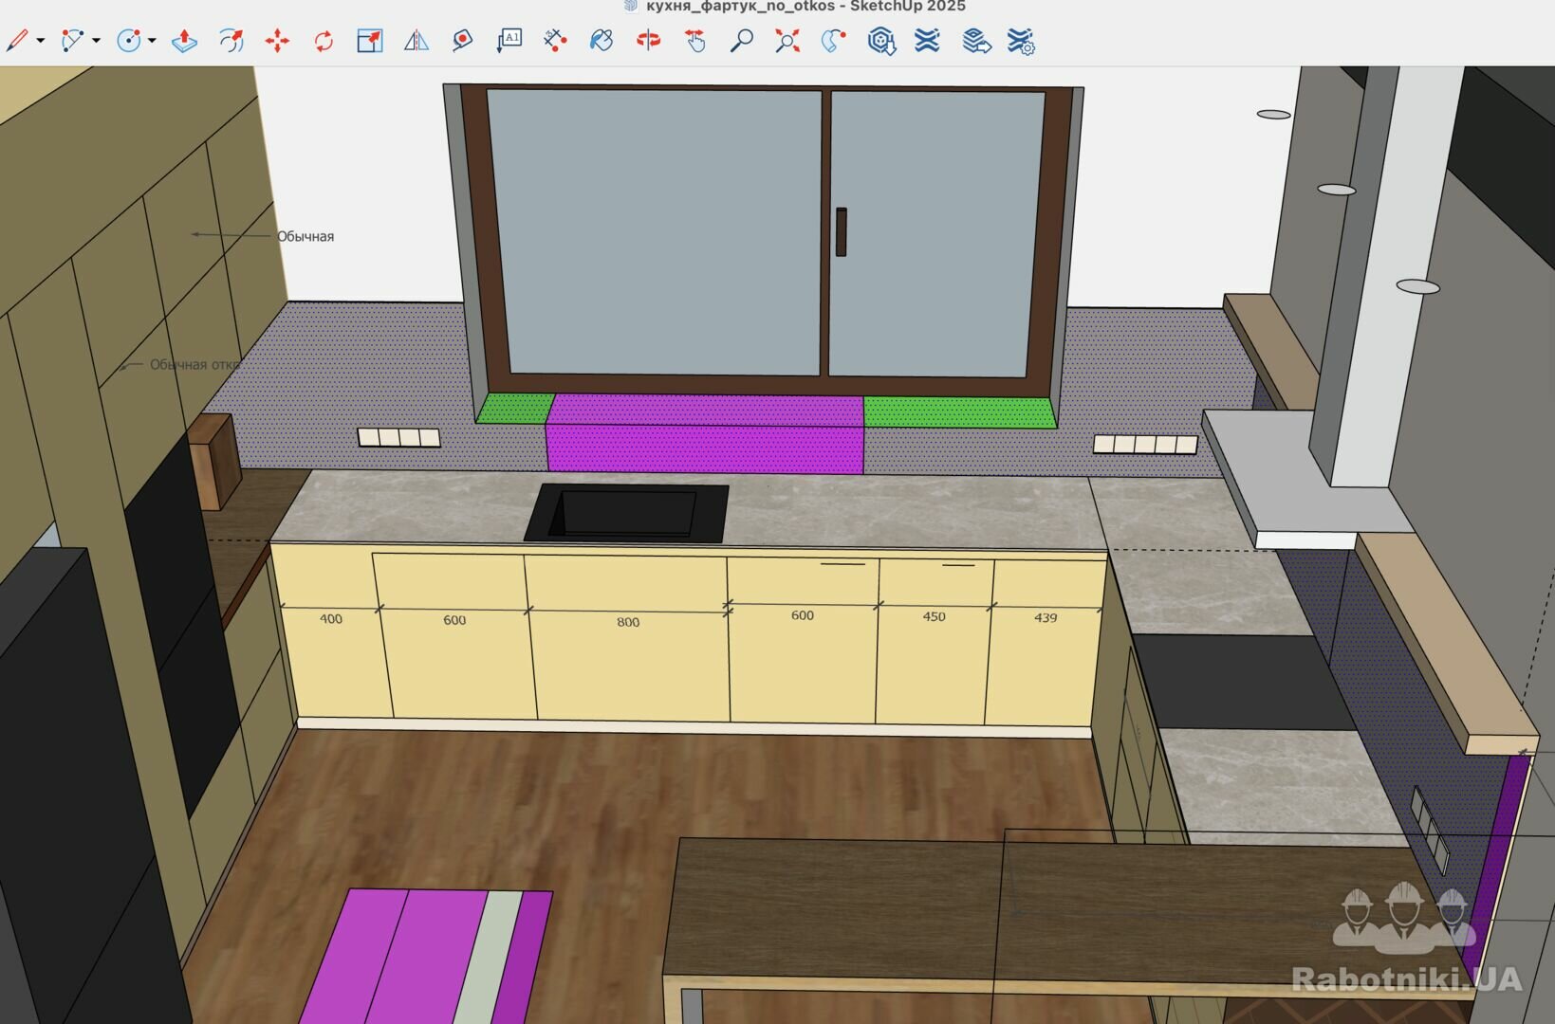Open the Line tool dropdown arrow
This screenshot has width=1555, height=1024.
pyautogui.click(x=40, y=41)
